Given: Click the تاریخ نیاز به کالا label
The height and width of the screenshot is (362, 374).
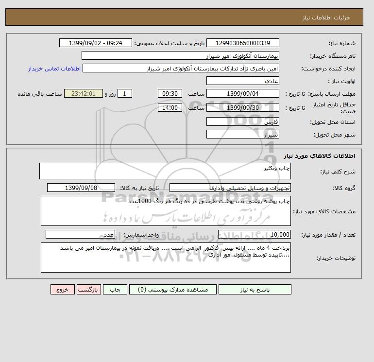Looking at the screenshot, I should (139, 188).
